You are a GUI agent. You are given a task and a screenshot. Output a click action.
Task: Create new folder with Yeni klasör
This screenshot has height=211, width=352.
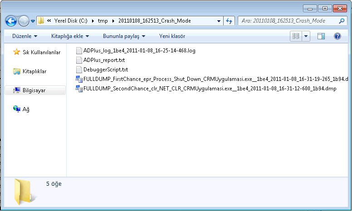coord(172,36)
